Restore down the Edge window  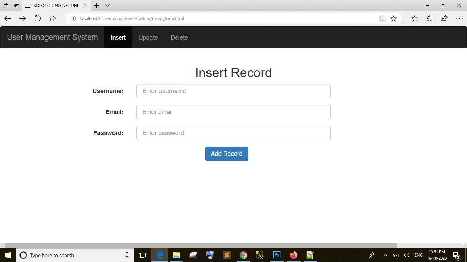443,5
